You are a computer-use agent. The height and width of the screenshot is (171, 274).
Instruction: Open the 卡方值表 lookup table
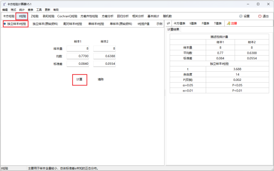pyautogui.click(x=179, y=23)
